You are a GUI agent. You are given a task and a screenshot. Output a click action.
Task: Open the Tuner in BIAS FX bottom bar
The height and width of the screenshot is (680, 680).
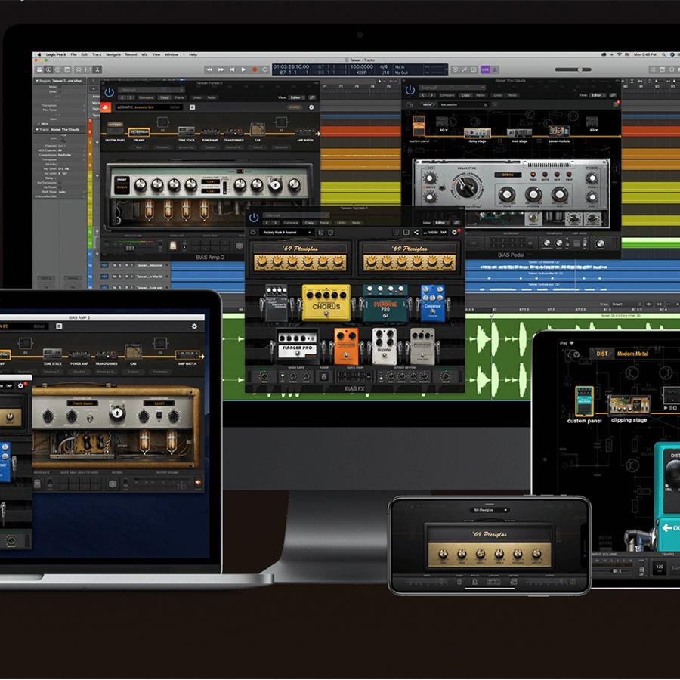point(323,376)
